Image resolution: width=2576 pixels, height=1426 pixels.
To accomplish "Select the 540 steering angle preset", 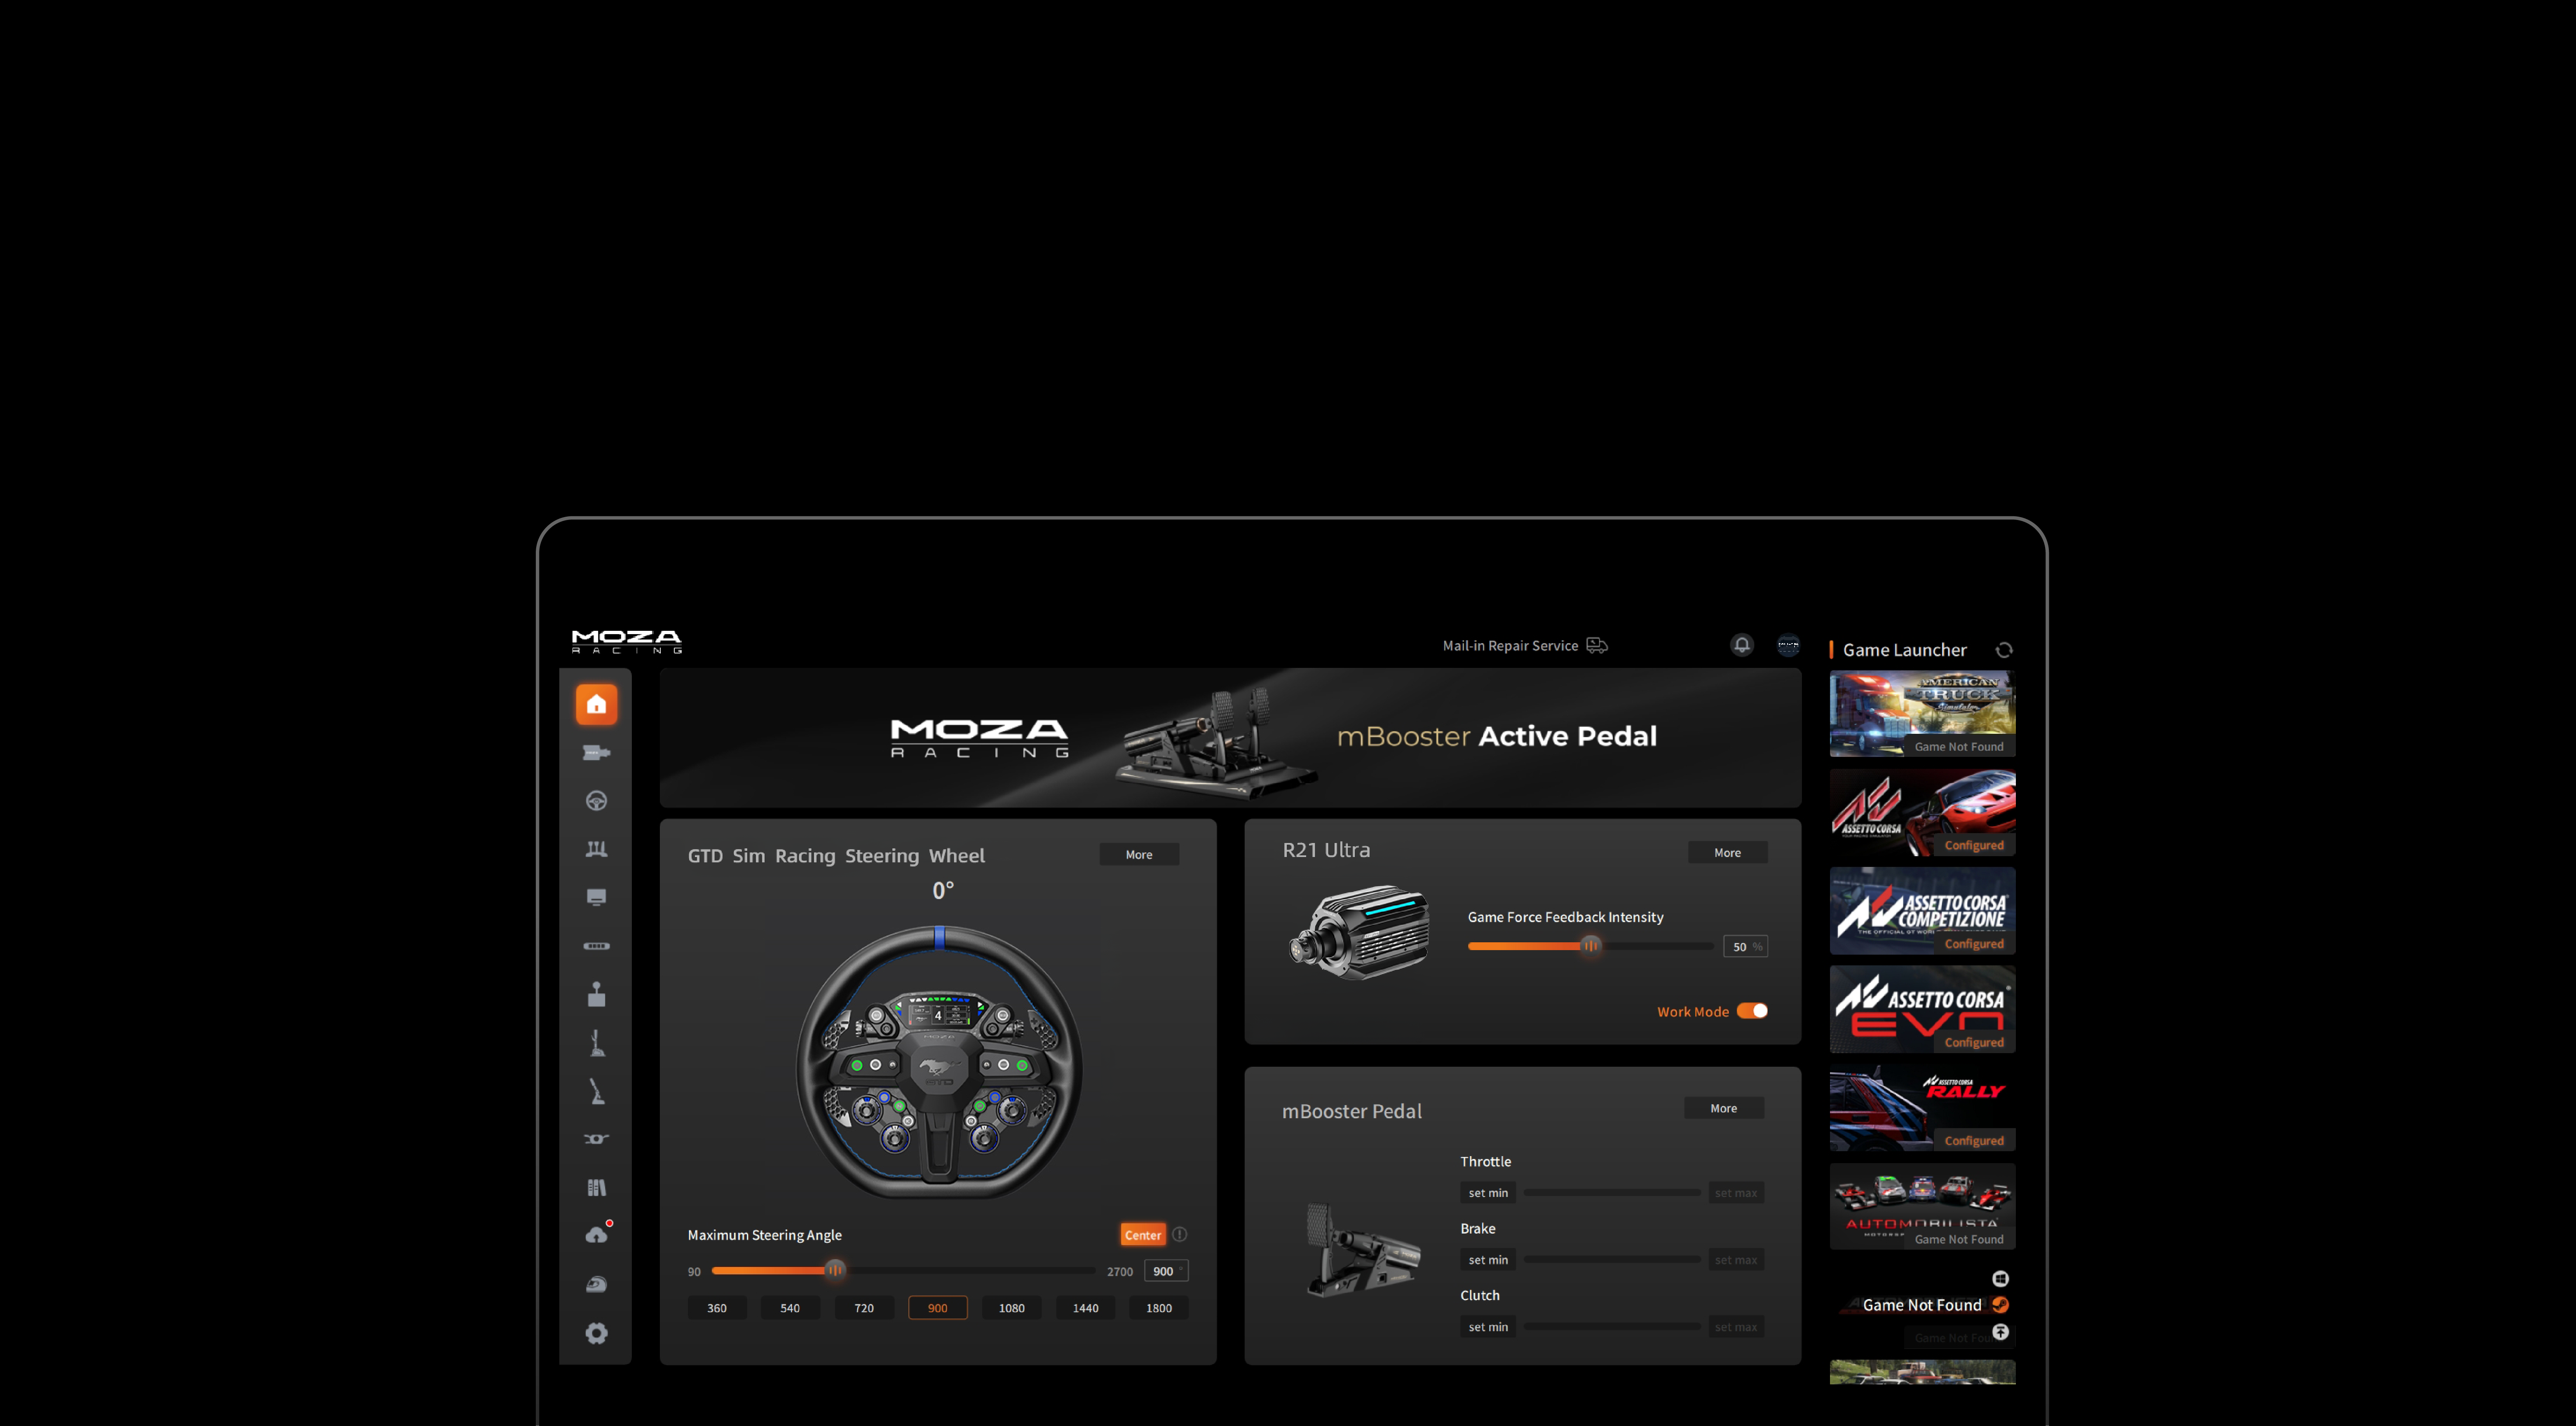I will pos(790,1308).
